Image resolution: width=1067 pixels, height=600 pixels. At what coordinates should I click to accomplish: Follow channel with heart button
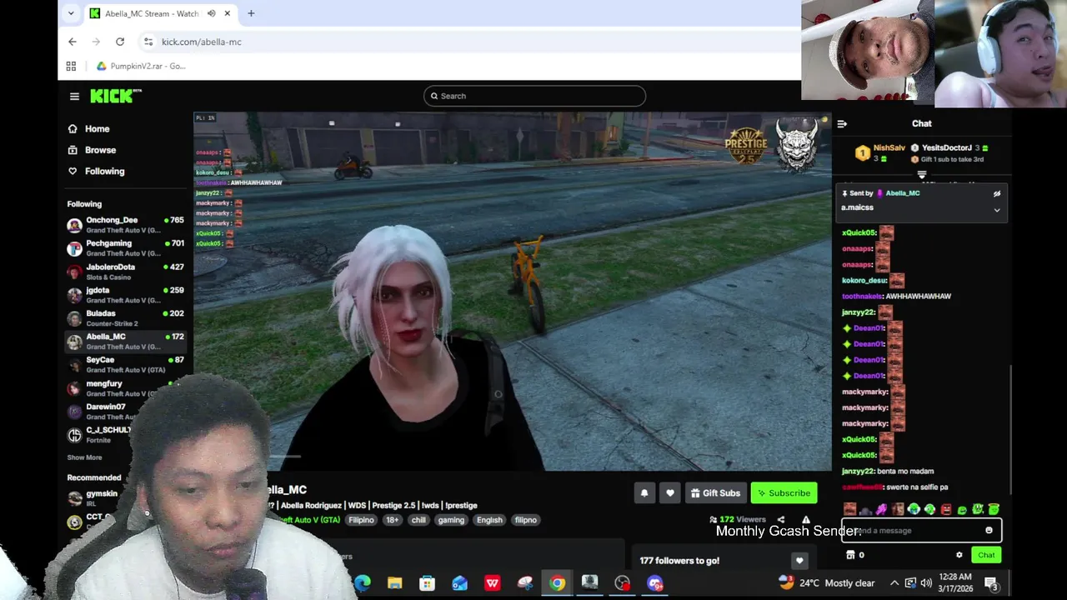pos(669,493)
